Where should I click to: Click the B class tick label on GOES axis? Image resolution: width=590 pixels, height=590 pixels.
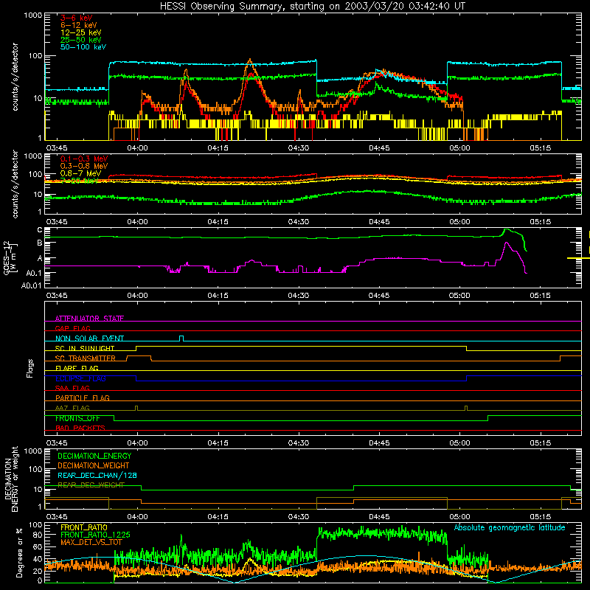tap(40, 243)
